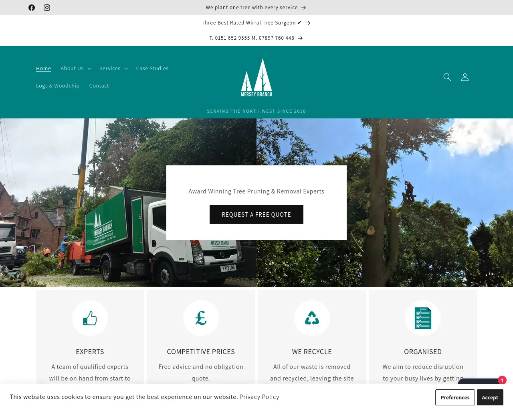Click the COMPETITIVE PRICES heading
The width and height of the screenshot is (513, 411).
click(201, 352)
